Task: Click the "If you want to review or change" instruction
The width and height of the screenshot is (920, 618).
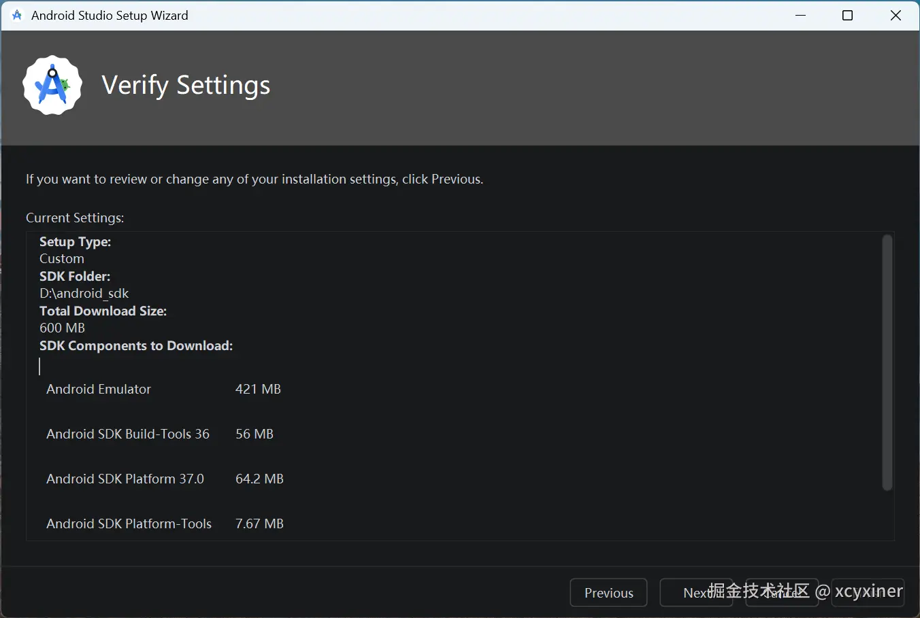Action: coord(254,179)
